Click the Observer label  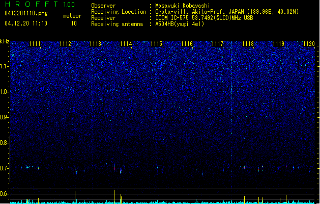(x=103, y=6)
